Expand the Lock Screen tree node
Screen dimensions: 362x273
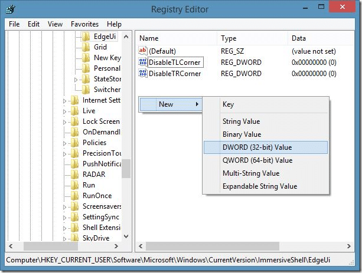64,122
